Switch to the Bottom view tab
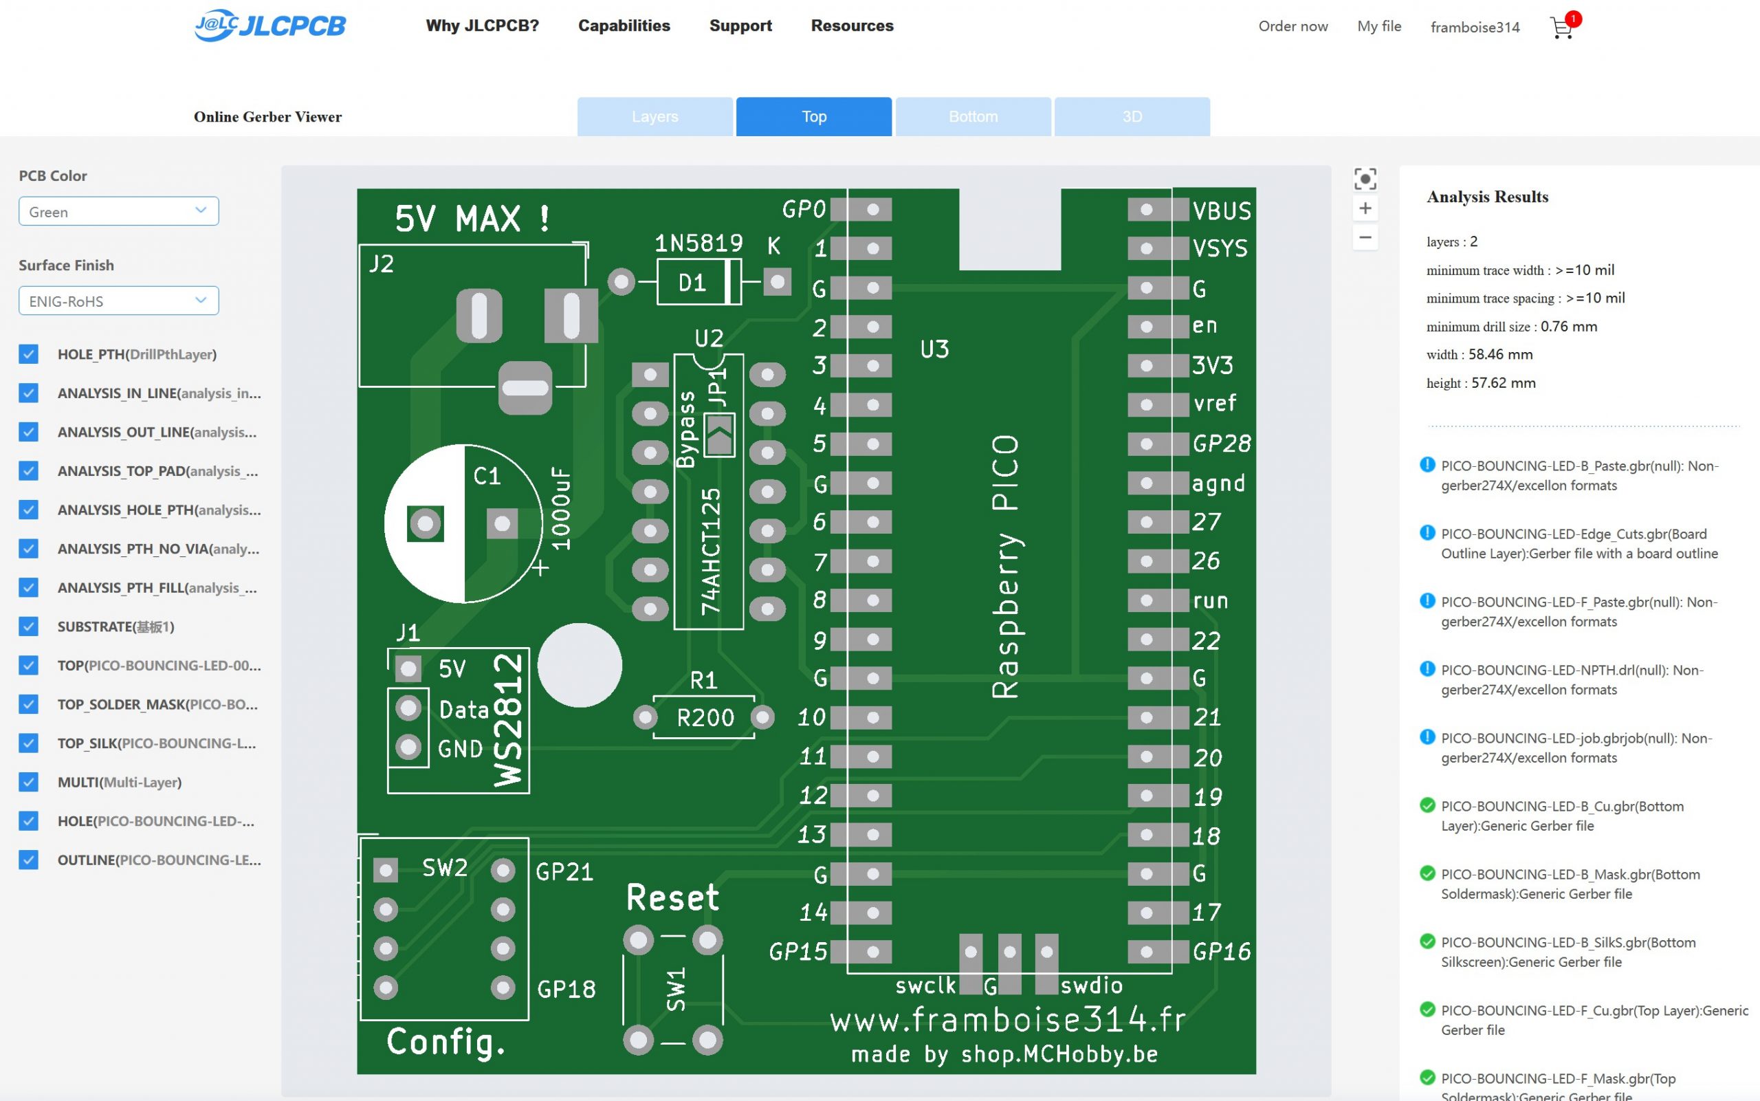1760x1101 pixels. (x=973, y=116)
